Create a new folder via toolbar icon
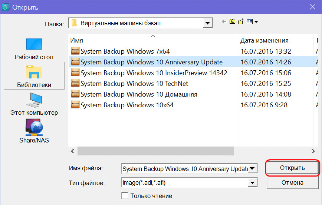This screenshot has height=205, width=322. click(x=241, y=21)
